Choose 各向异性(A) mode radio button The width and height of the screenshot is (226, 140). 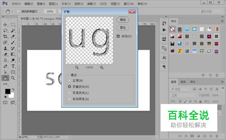coord(70,99)
